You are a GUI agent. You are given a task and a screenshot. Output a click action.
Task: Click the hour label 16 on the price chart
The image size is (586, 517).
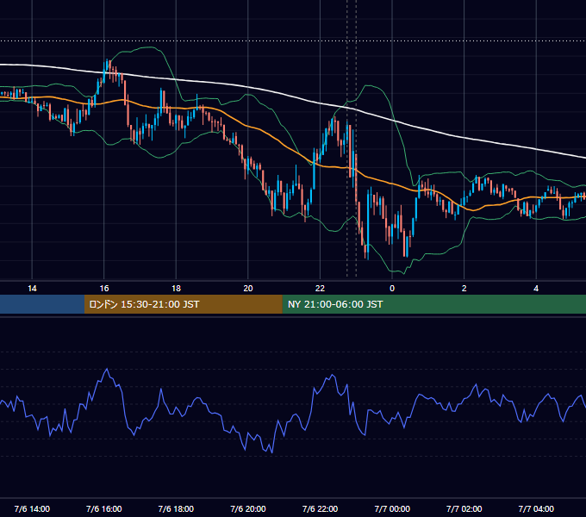104,289
